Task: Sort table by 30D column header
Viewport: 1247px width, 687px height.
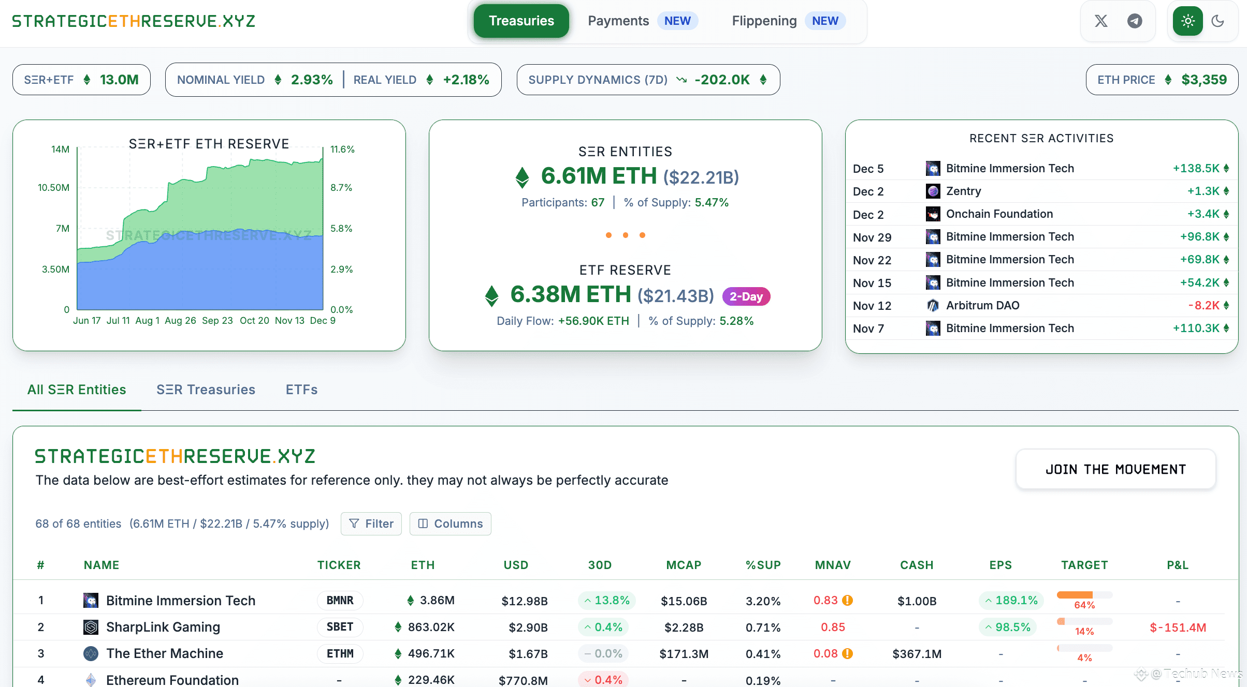Action: [x=600, y=565]
